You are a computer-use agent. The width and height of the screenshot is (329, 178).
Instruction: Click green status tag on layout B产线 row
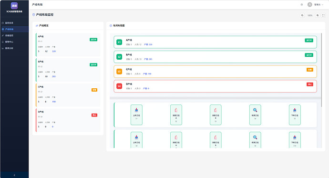(309, 55)
